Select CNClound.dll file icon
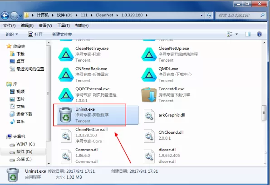 [149, 136]
